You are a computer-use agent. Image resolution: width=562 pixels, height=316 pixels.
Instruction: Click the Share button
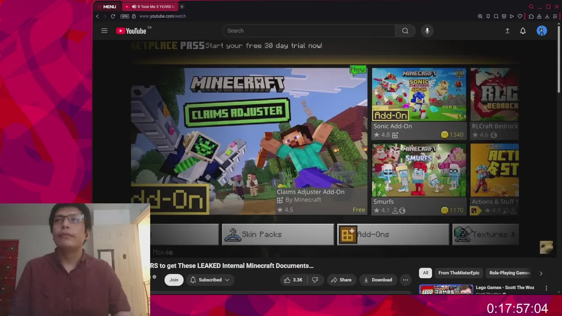(341, 280)
